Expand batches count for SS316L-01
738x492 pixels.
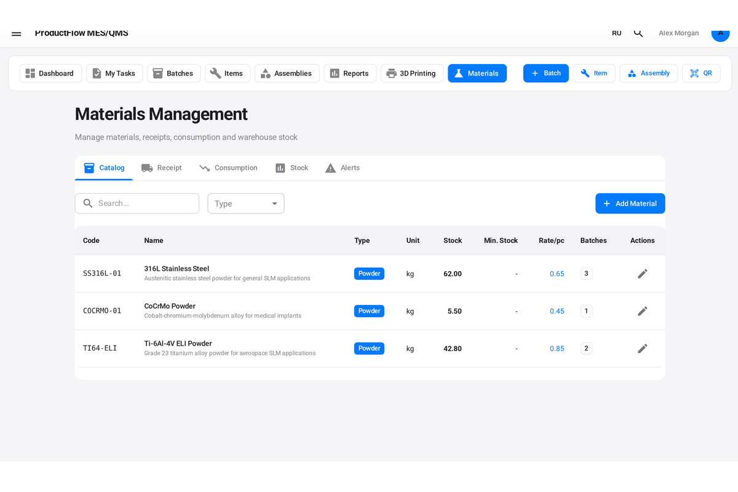[586, 273]
